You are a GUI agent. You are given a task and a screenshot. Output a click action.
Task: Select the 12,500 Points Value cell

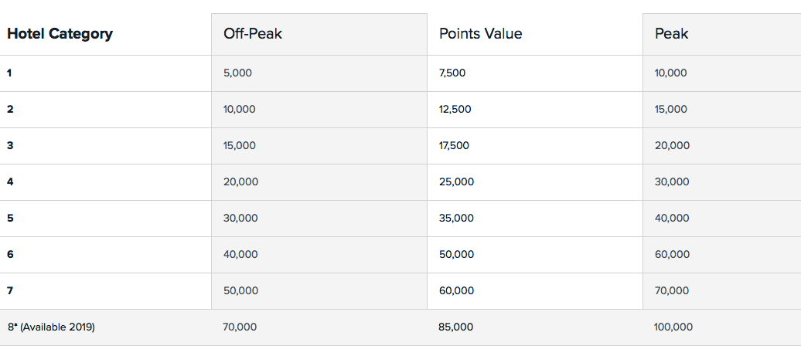(x=455, y=110)
